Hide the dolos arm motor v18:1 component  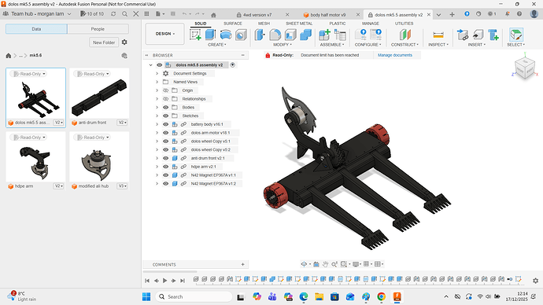click(165, 133)
